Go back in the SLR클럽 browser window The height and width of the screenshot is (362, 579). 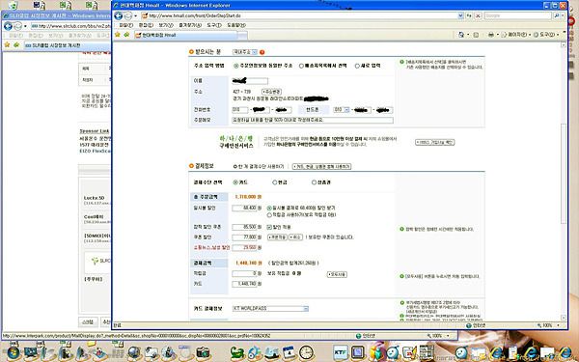[8, 26]
